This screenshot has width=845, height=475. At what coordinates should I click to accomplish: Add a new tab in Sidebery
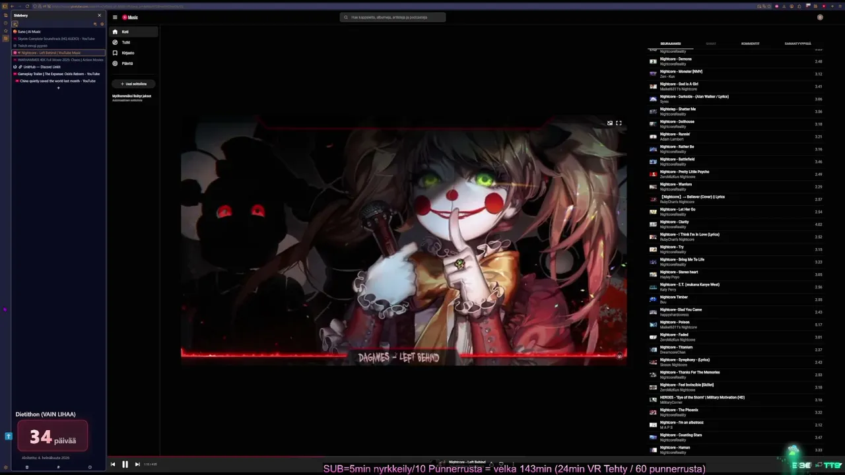pyautogui.click(x=58, y=88)
